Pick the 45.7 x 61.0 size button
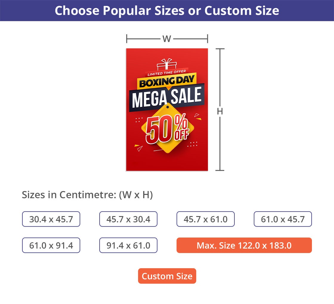Viewport: 334px width, 304px height. coord(205,219)
